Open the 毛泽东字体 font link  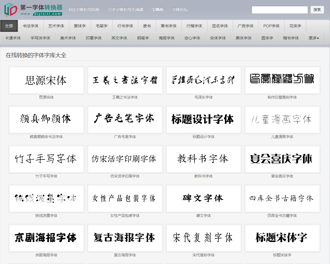point(203,97)
